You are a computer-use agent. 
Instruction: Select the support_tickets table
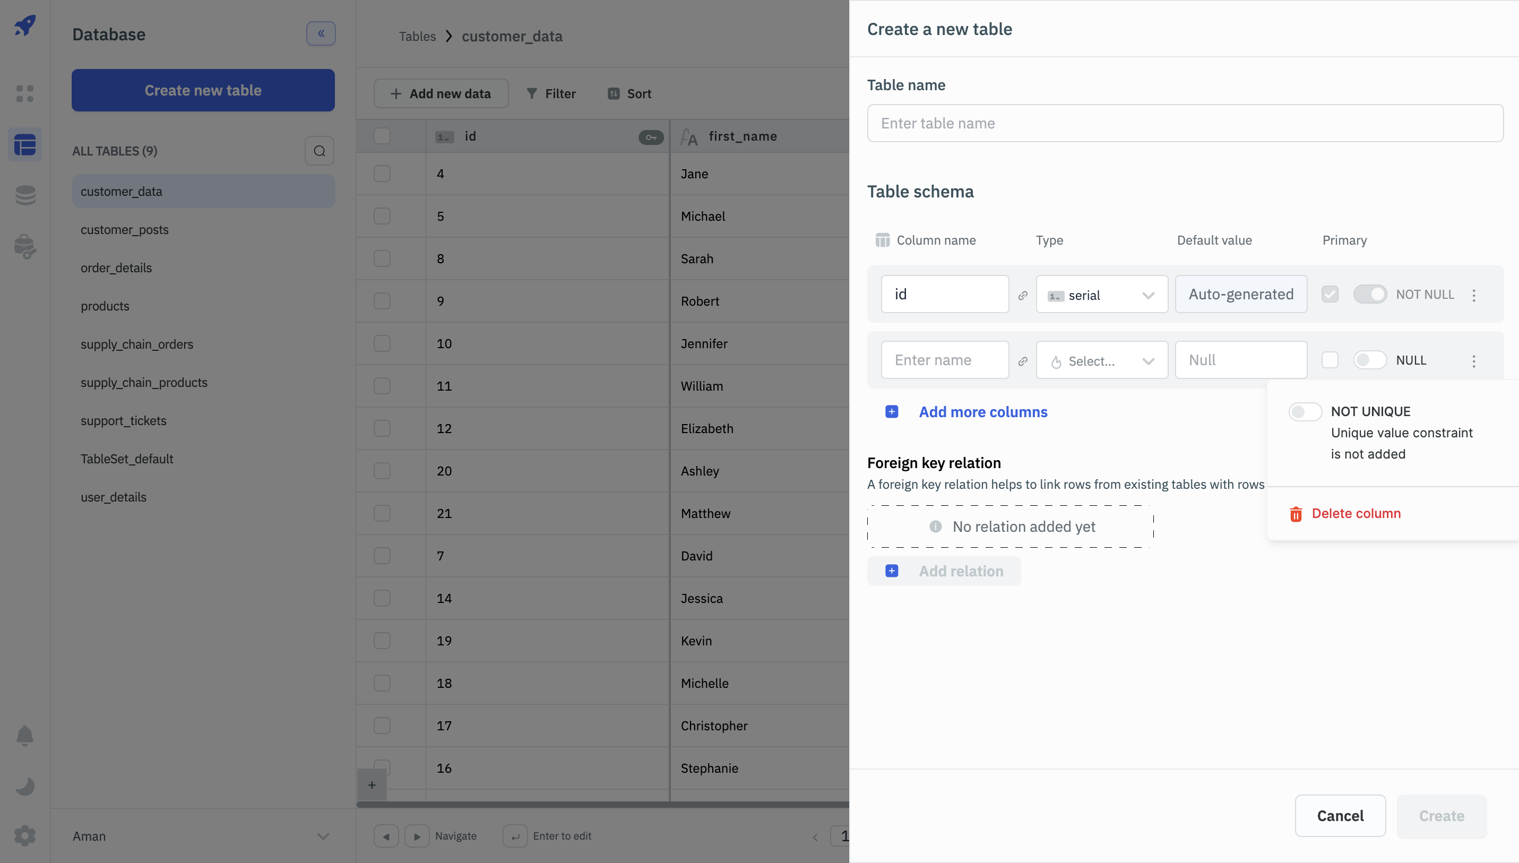click(x=123, y=421)
